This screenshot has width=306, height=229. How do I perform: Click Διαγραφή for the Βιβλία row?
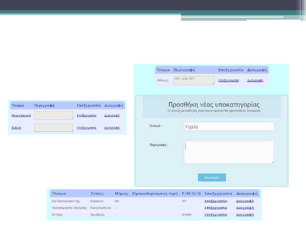112,128
